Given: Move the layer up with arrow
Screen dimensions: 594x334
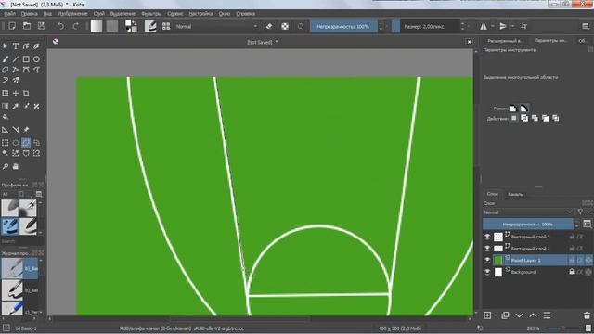Looking at the screenshot, I should [x=533, y=315].
